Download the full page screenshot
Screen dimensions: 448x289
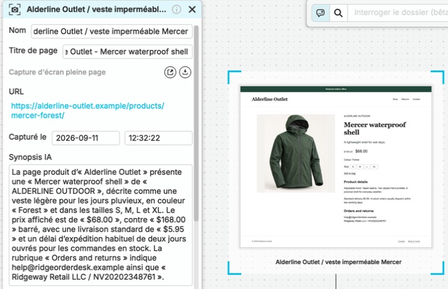(x=185, y=72)
